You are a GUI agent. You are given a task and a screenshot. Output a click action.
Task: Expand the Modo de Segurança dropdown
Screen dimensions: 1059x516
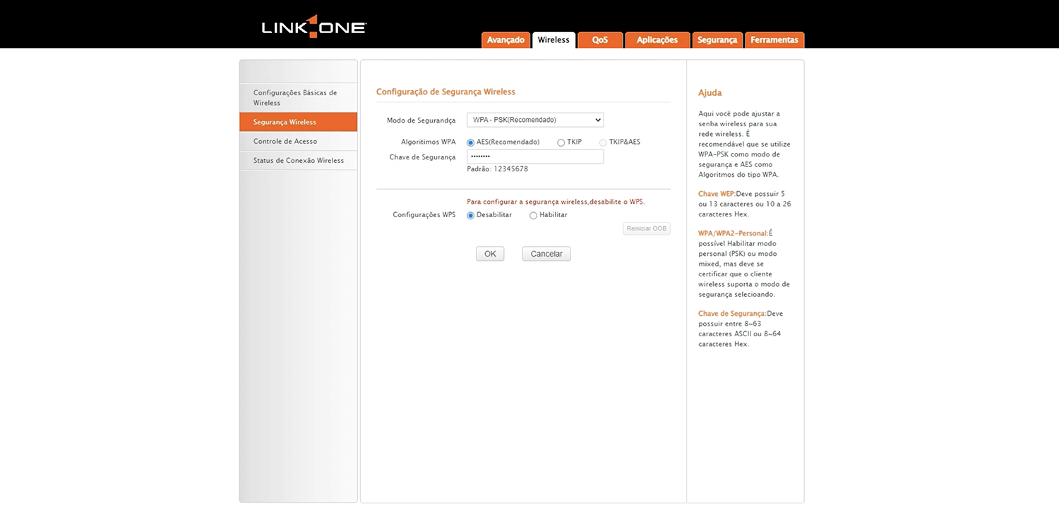pyautogui.click(x=534, y=120)
